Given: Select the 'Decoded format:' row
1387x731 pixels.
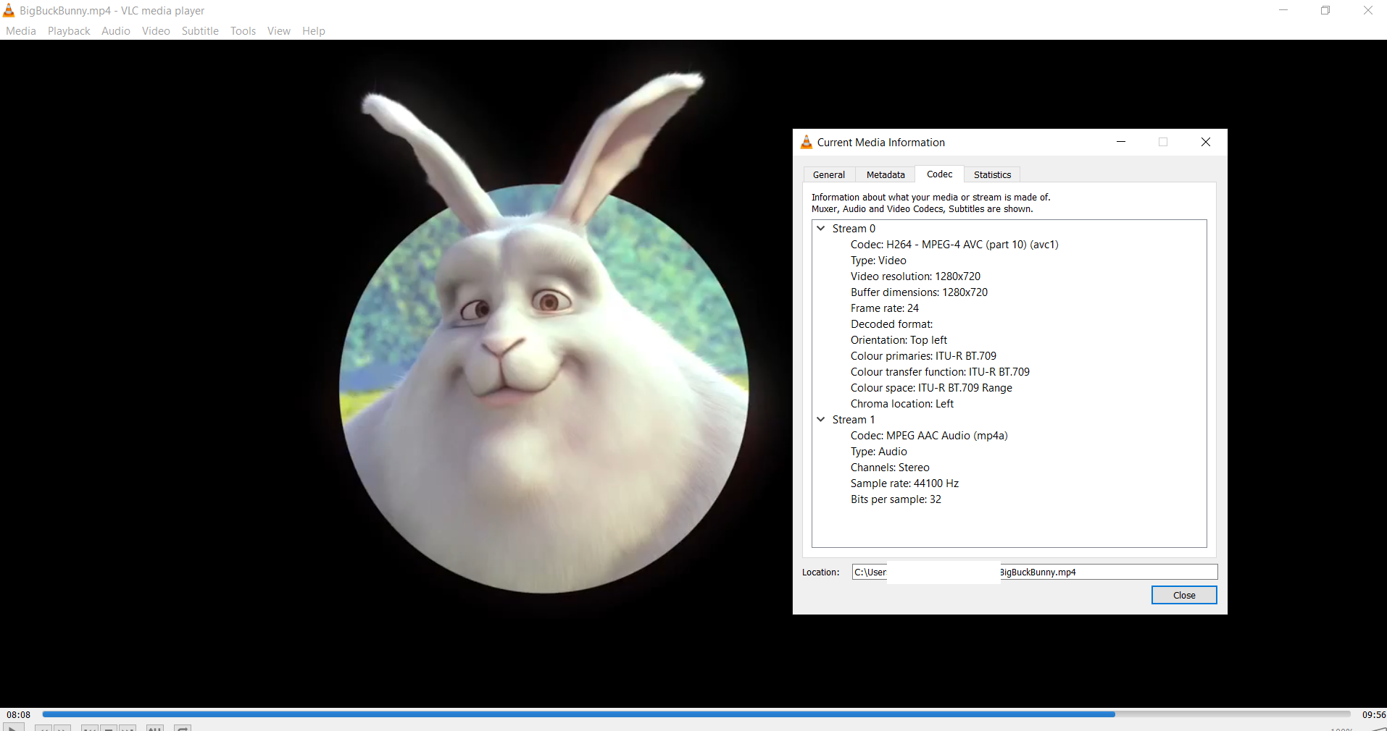Looking at the screenshot, I should [891, 324].
